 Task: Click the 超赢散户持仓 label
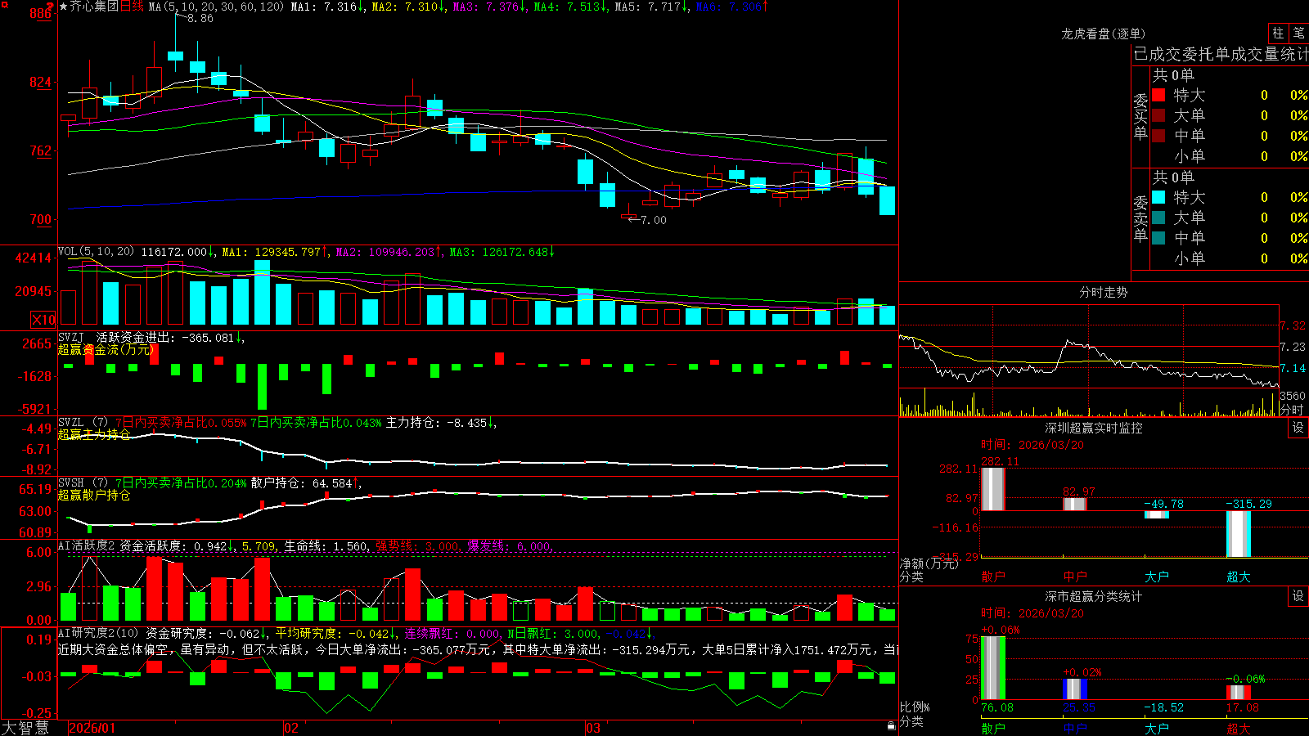(x=94, y=495)
